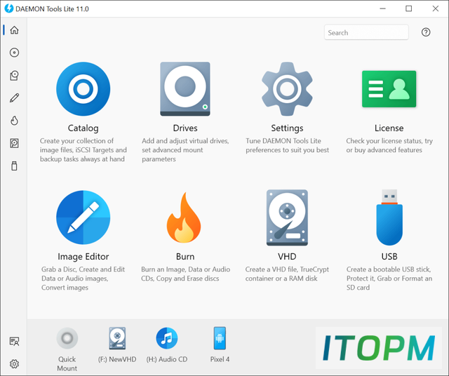Click the VHD heading text

click(287, 257)
